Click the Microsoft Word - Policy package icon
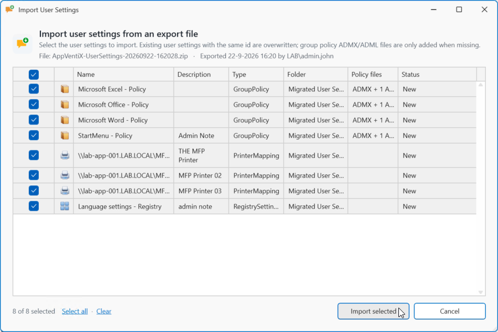Image resolution: width=498 pixels, height=332 pixels. pos(65,120)
